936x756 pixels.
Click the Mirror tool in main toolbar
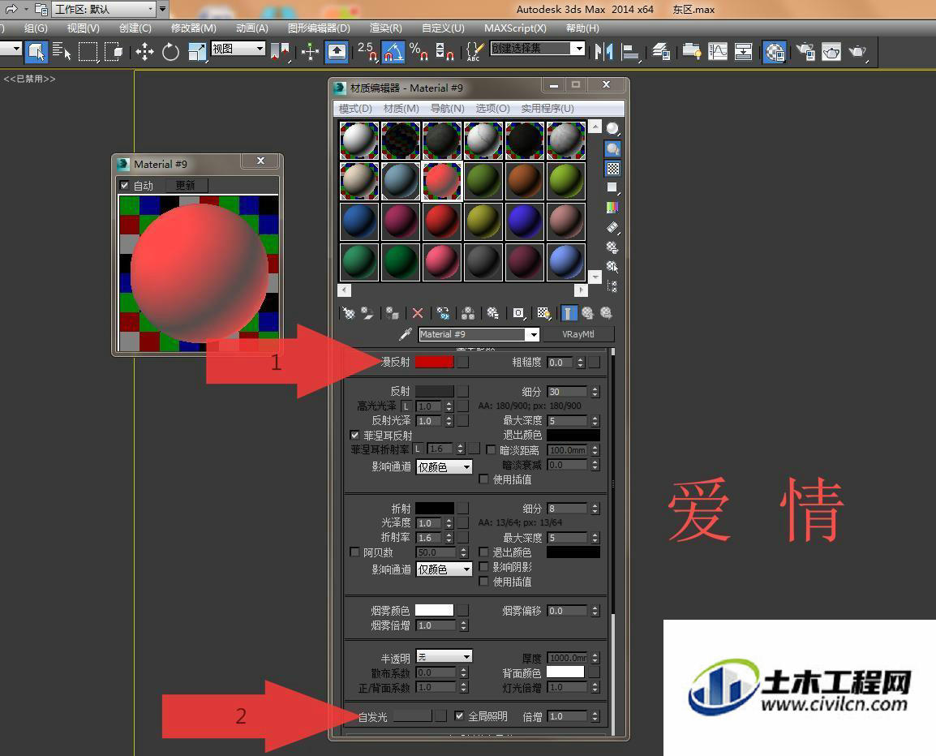603,52
